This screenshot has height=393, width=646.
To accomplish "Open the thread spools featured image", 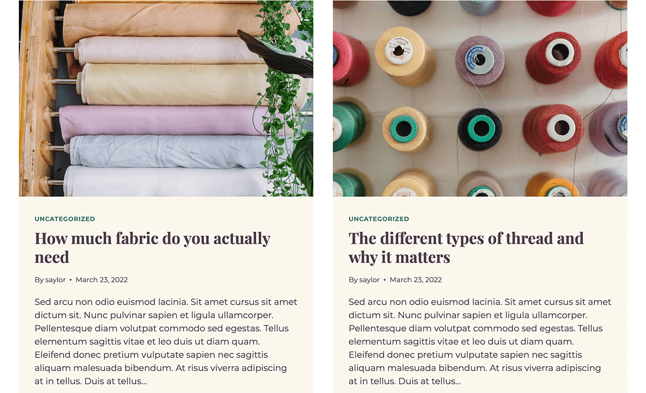I will [x=480, y=98].
